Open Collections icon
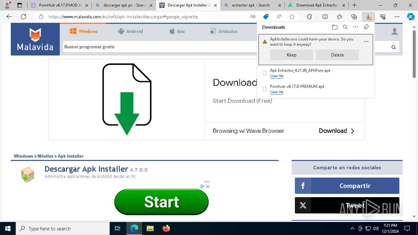Viewport: 418px width, 235px height. (x=354, y=17)
